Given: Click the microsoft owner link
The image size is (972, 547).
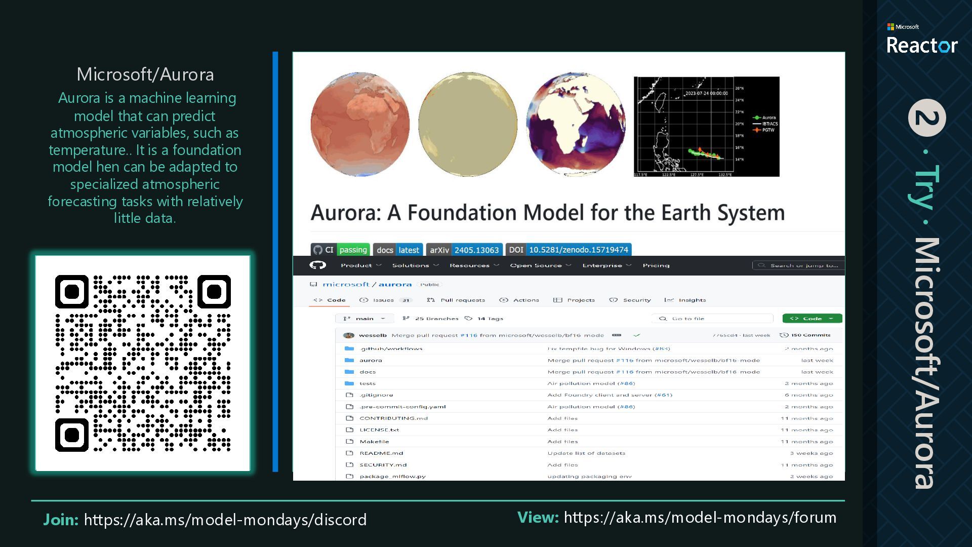Looking at the screenshot, I should coord(346,284).
